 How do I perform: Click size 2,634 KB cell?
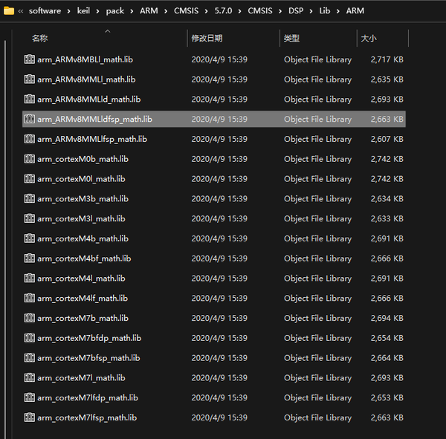(387, 199)
